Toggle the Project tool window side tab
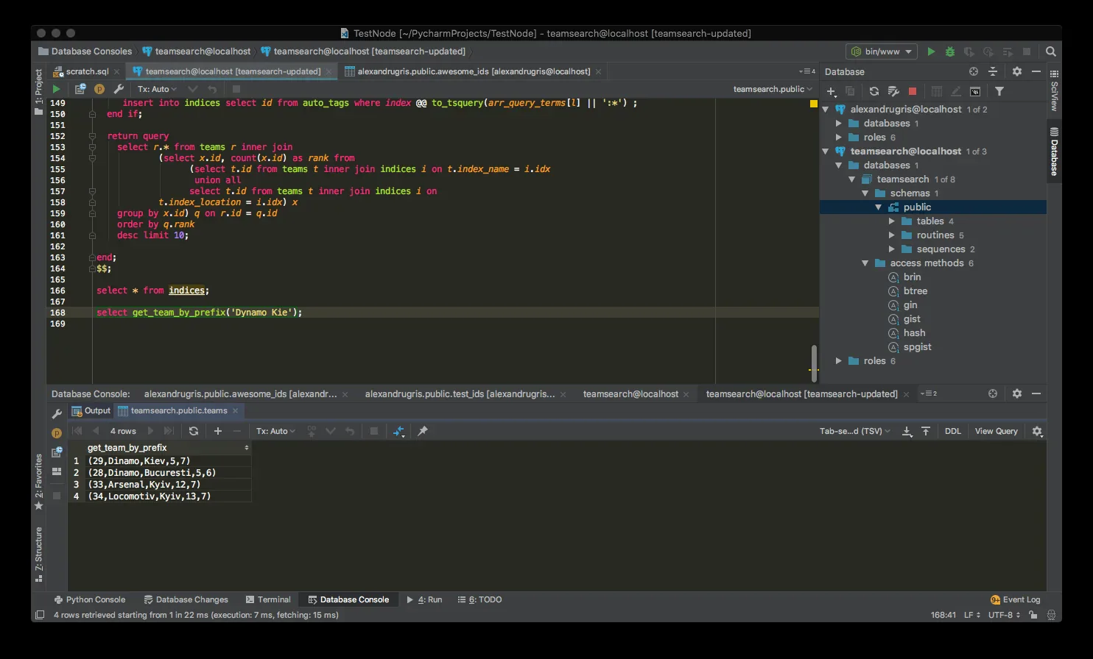The image size is (1093, 659). pyautogui.click(x=39, y=91)
